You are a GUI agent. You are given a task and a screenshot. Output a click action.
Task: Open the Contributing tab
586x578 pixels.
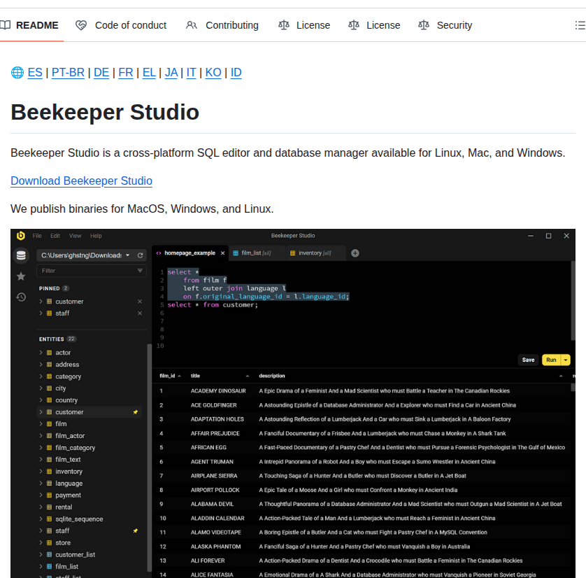pos(222,25)
